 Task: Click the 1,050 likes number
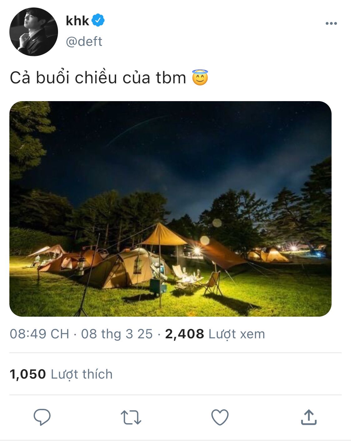click(28, 374)
